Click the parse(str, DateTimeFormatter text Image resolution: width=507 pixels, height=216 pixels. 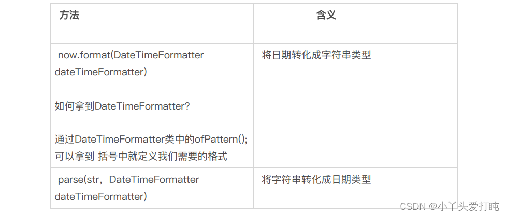pos(128,179)
